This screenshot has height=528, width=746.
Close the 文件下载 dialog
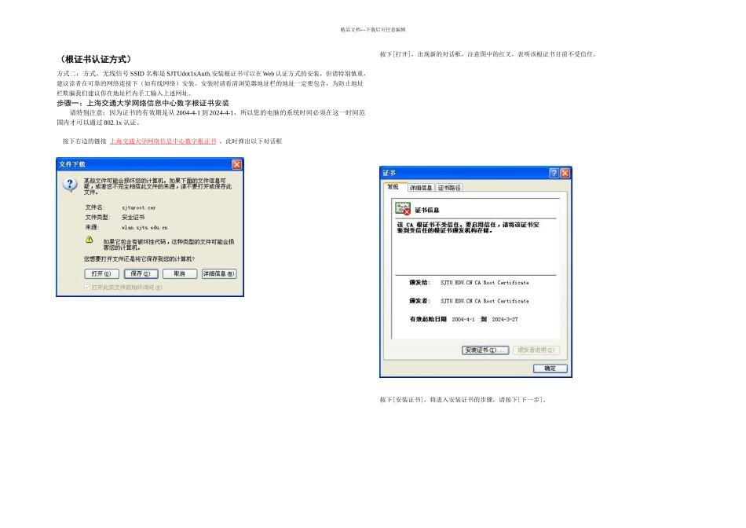pos(236,164)
